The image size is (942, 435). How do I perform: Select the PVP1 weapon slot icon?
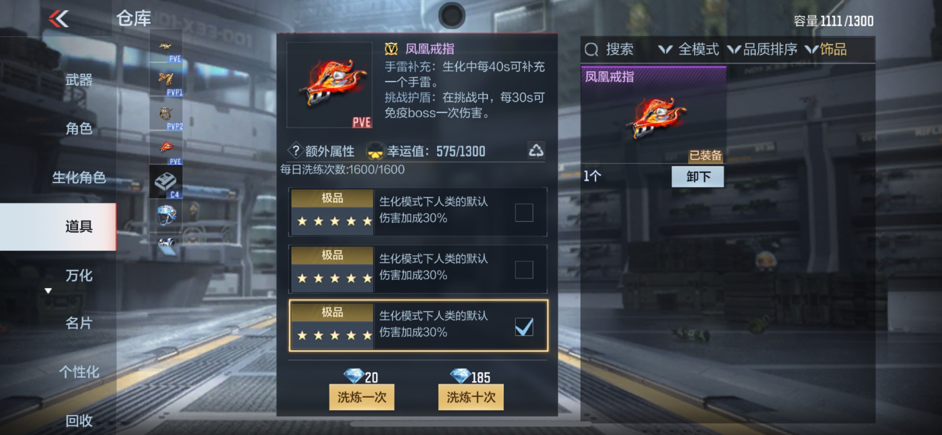pos(166,80)
